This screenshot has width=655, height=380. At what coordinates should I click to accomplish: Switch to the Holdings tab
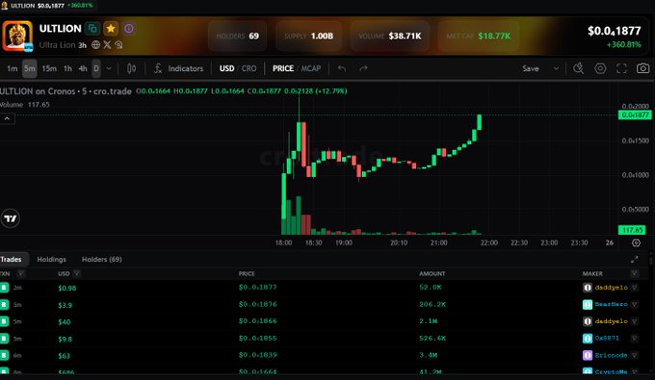click(51, 259)
